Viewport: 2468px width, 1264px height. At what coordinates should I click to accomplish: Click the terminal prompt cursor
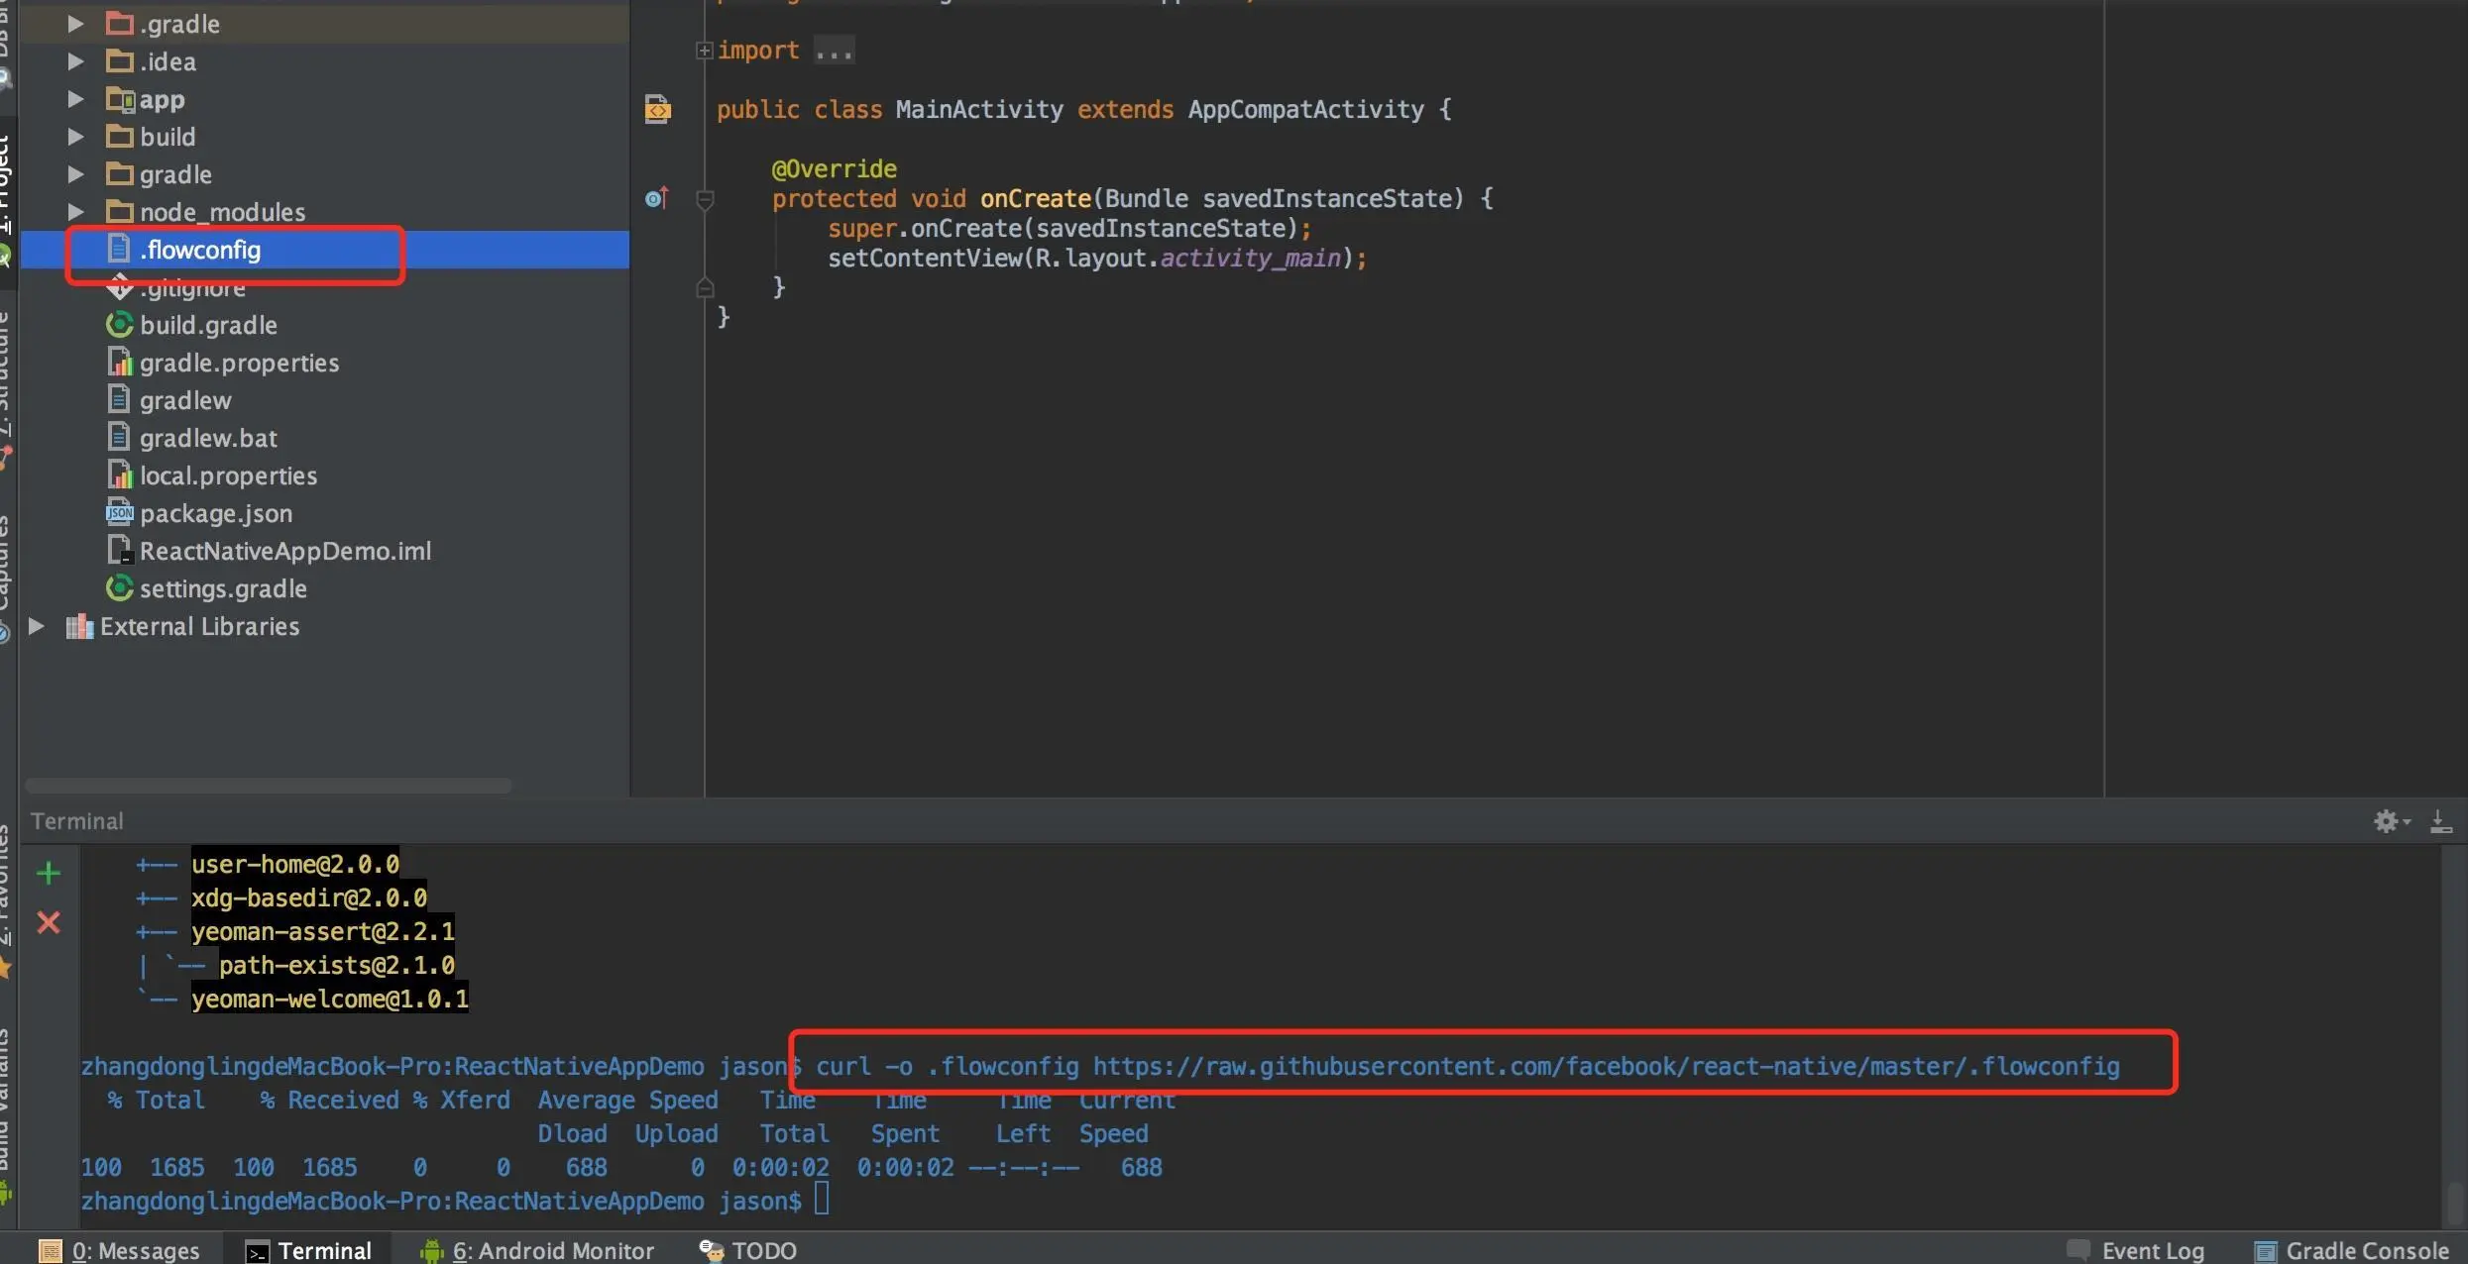(822, 1200)
